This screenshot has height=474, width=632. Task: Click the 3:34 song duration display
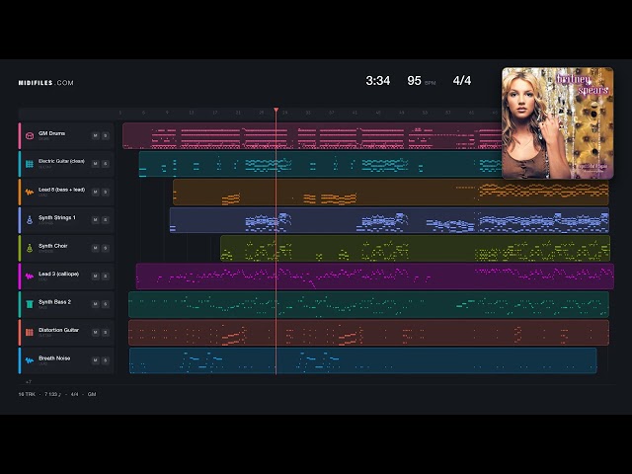click(377, 81)
